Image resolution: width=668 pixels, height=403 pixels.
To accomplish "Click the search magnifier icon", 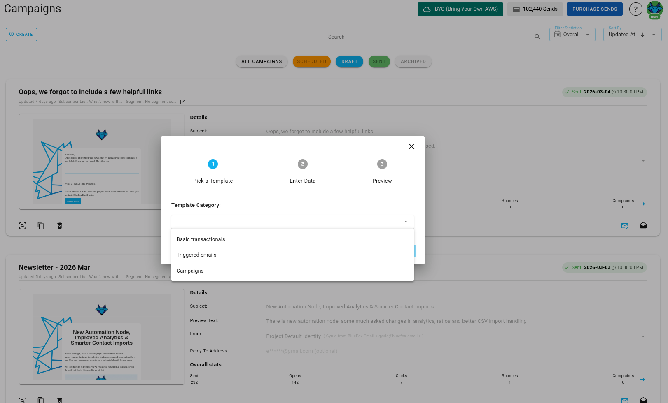I will coord(537,37).
